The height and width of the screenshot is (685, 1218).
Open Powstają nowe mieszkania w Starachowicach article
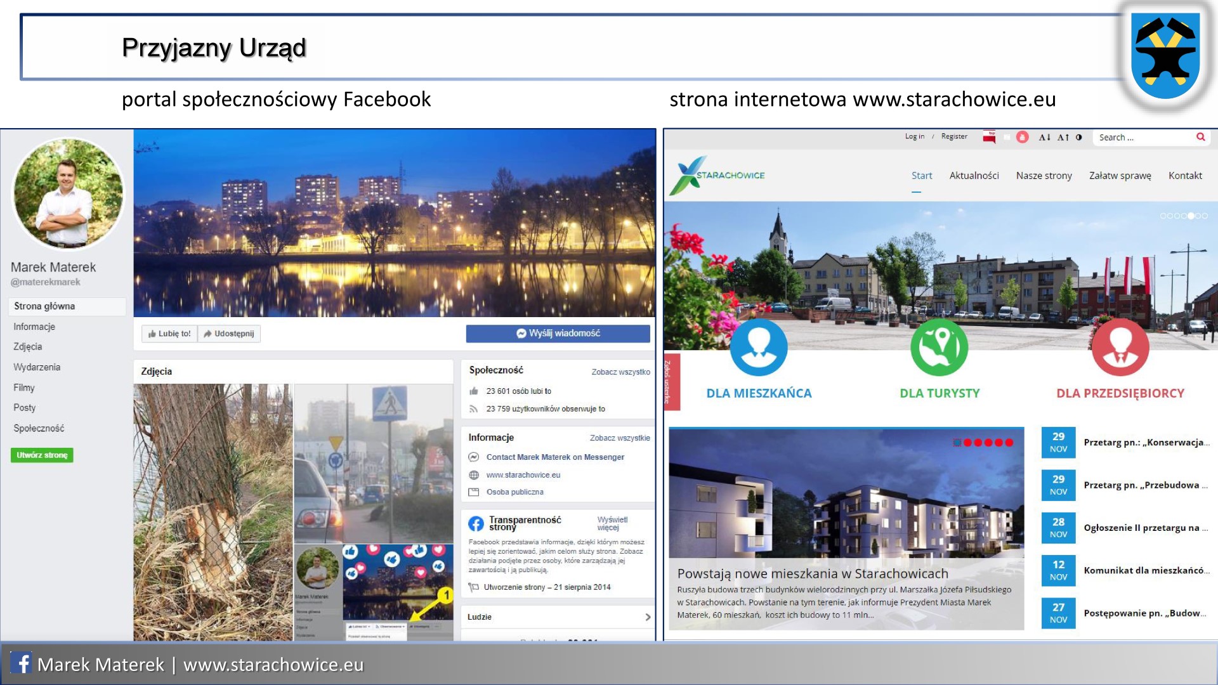(813, 573)
